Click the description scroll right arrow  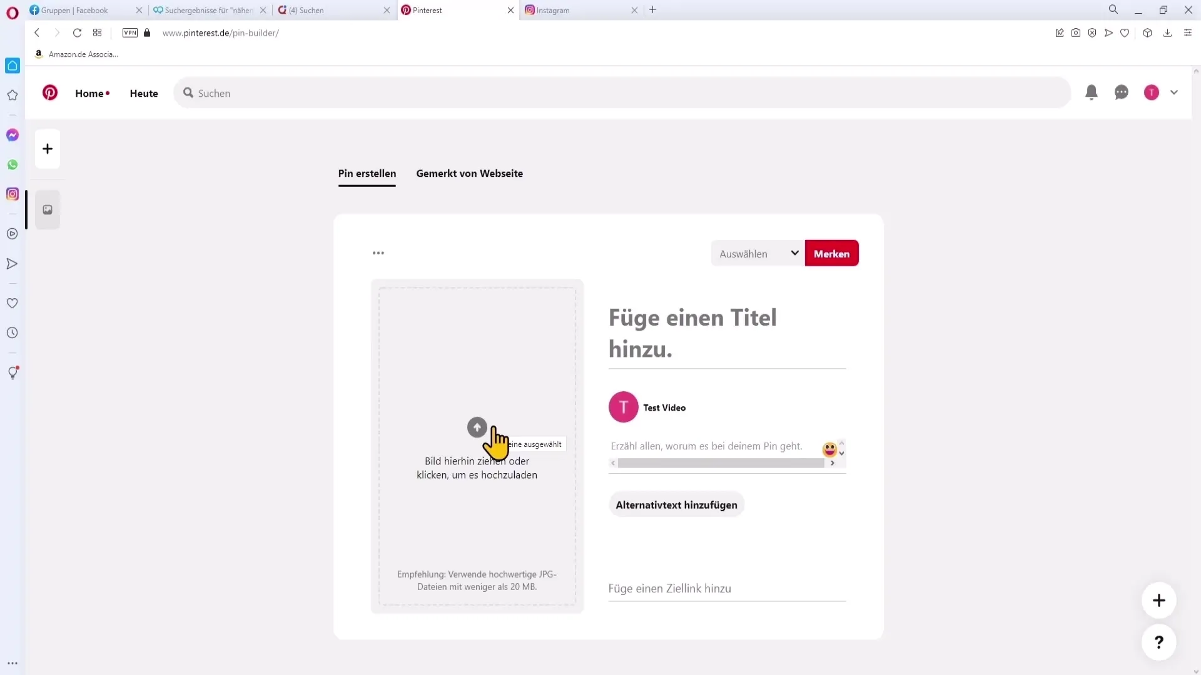click(x=832, y=463)
